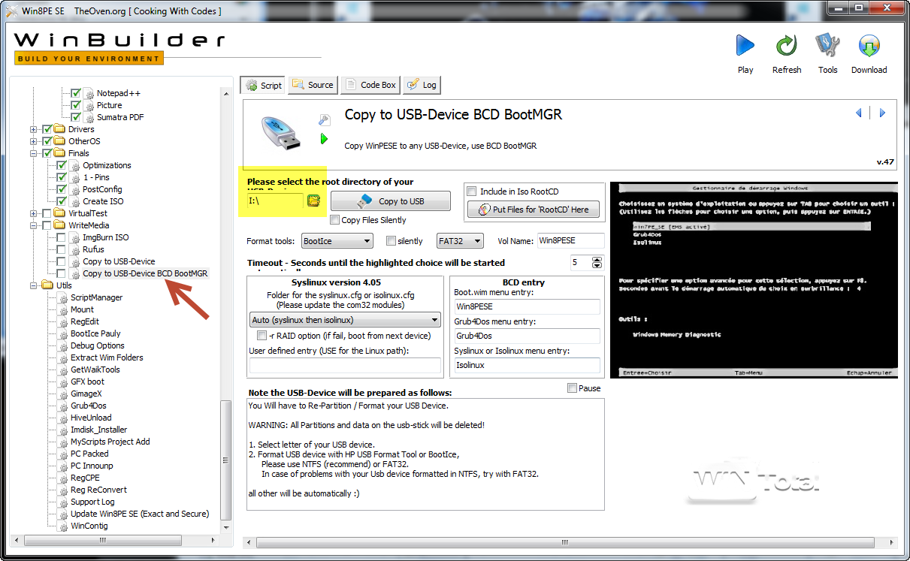Switch to the Source tab
910x561 pixels.
tap(313, 85)
